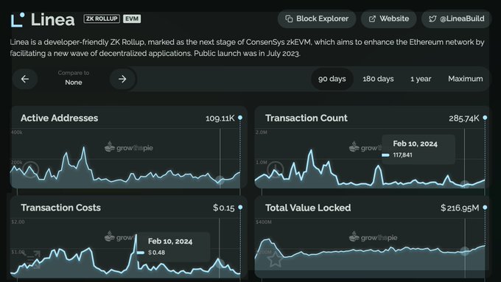Image resolution: width=501 pixels, height=282 pixels.
Task: Click the Website external-link icon
Action: click(372, 19)
